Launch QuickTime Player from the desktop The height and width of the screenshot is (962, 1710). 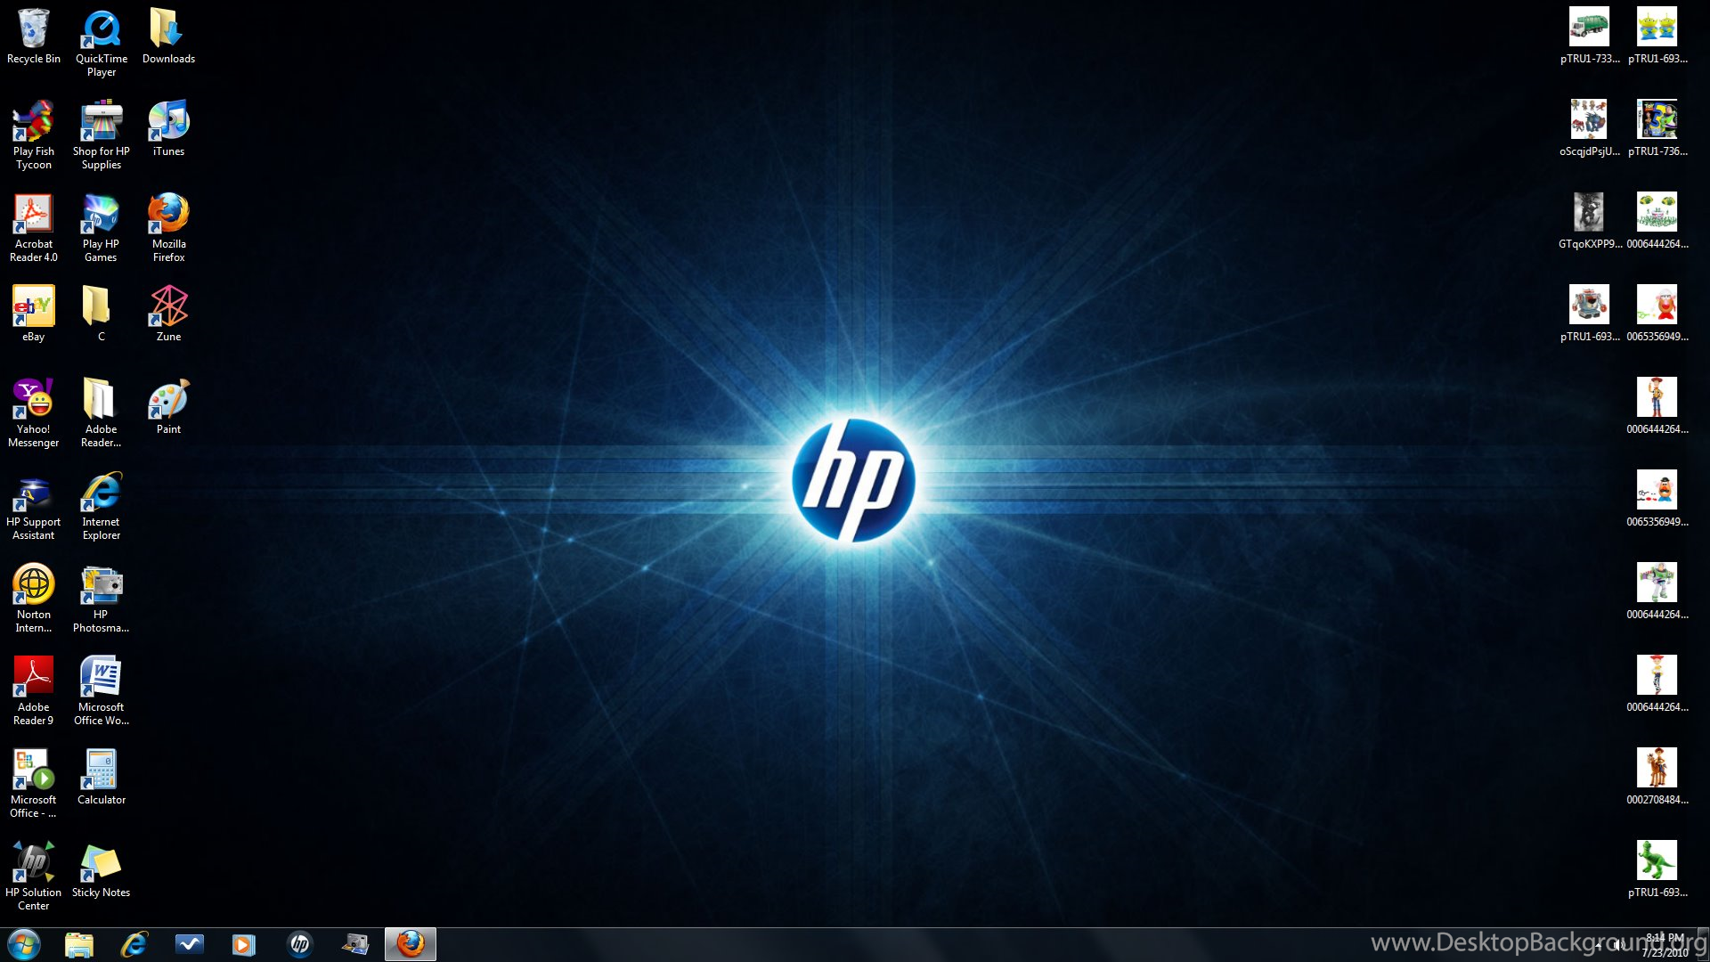click(102, 42)
